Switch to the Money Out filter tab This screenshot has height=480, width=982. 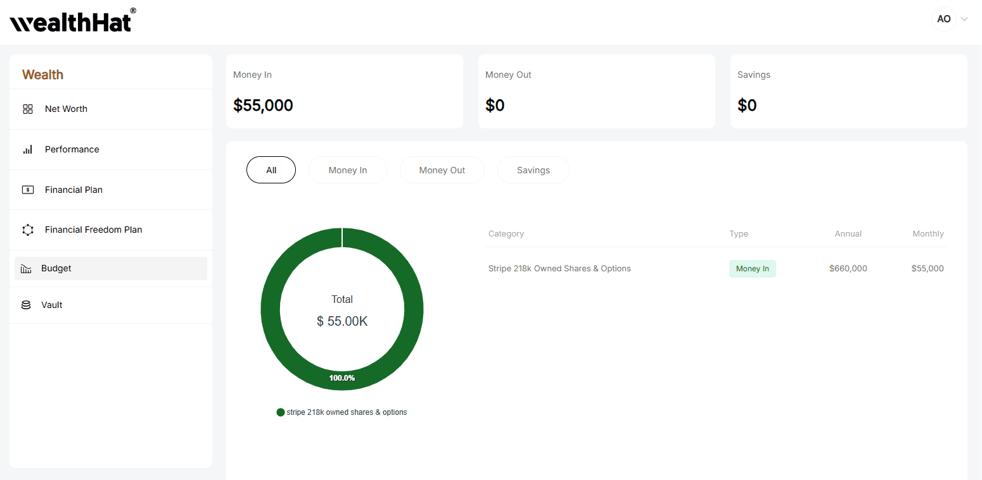[x=442, y=170]
